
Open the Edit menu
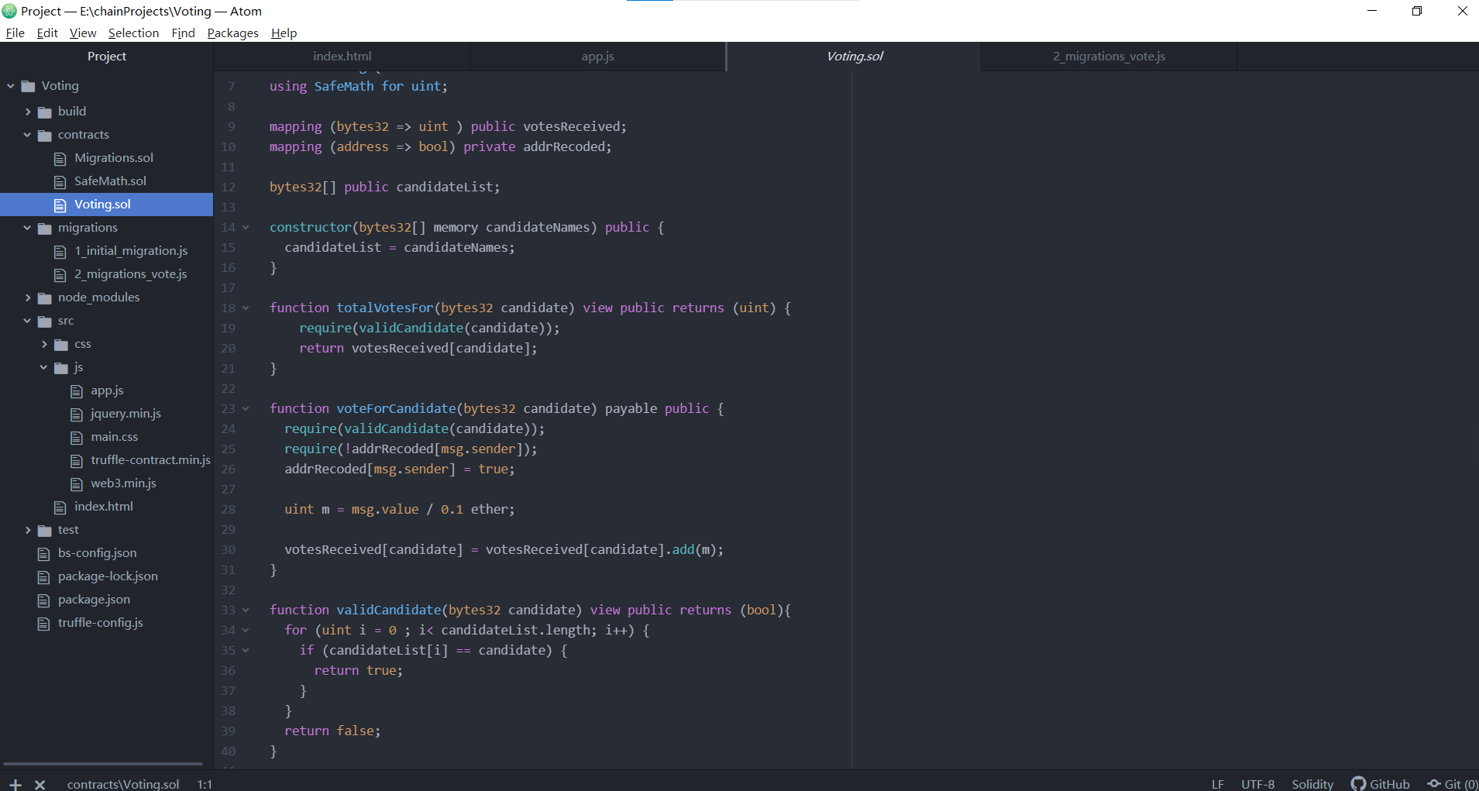point(47,33)
